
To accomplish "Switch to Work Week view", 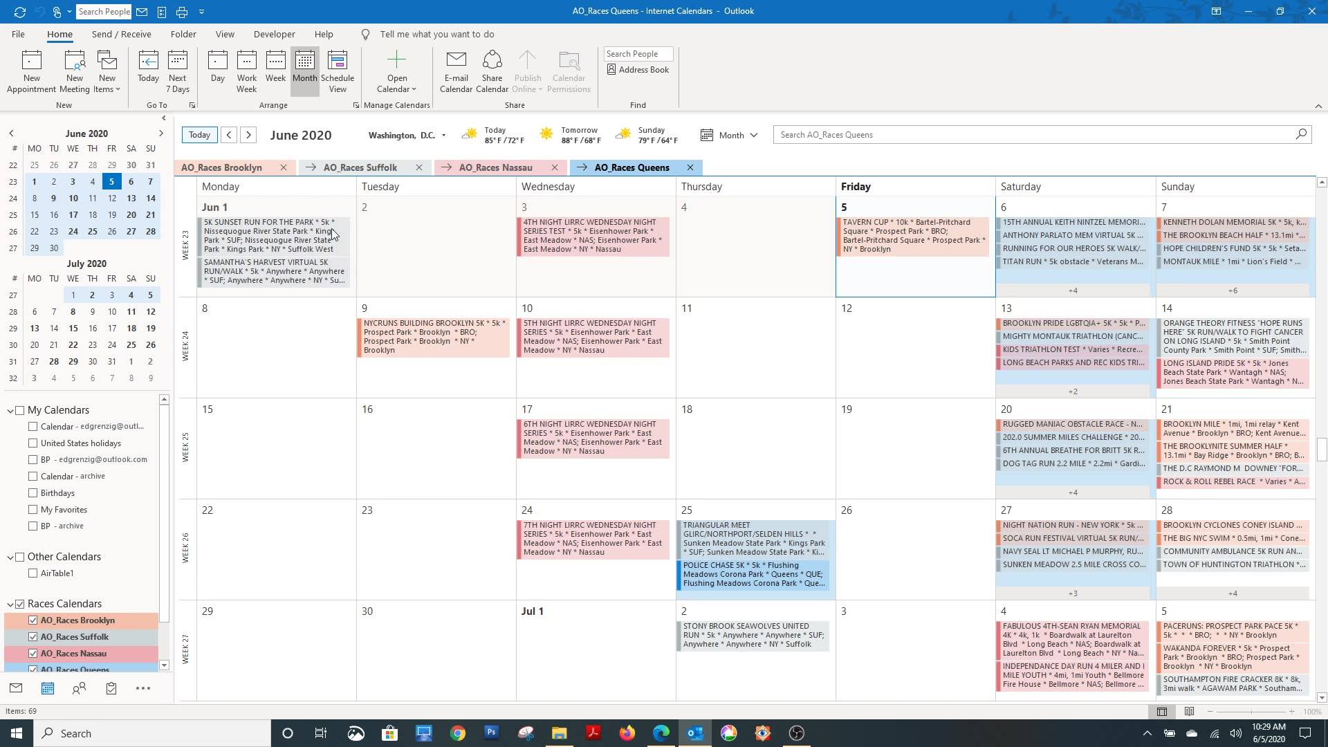I will pos(246,71).
